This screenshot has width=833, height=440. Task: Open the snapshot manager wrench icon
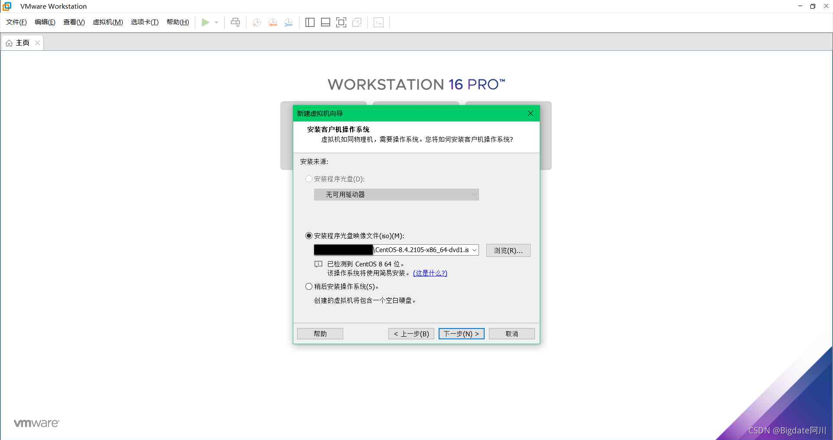289,23
